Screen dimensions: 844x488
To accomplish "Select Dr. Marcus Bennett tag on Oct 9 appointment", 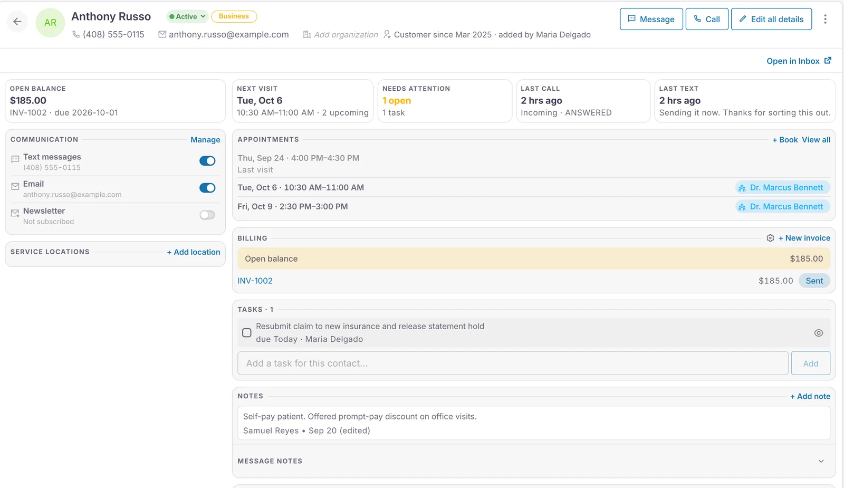I will coord(782,207).
